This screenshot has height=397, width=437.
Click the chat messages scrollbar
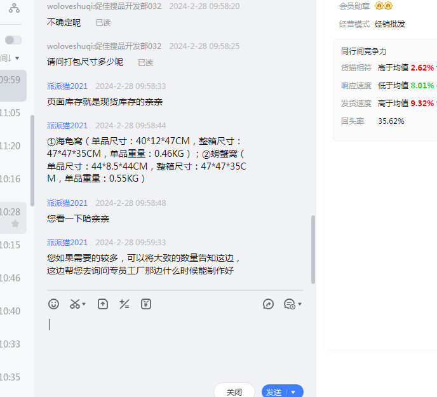click(x=313, y=249)
